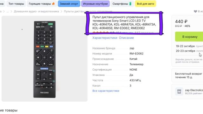Jump to the Описание section link
The image size is (203, 114).
point(126,38)
